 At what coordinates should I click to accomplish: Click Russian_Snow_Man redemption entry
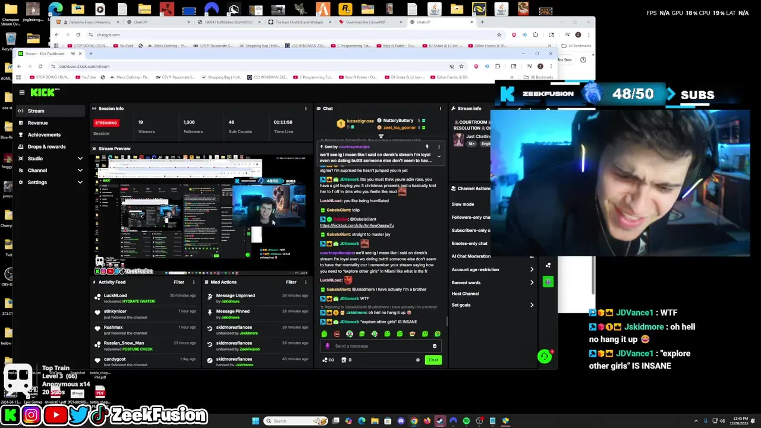pos(145,346)
